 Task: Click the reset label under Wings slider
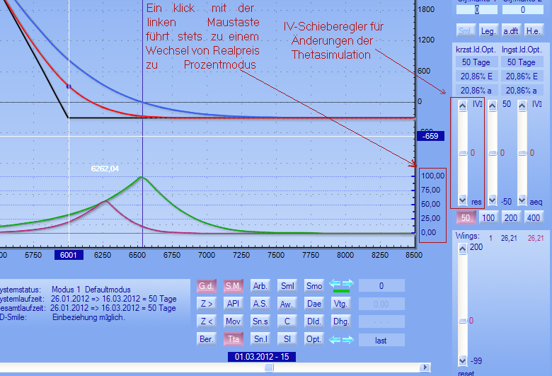(x=466, y=372)
